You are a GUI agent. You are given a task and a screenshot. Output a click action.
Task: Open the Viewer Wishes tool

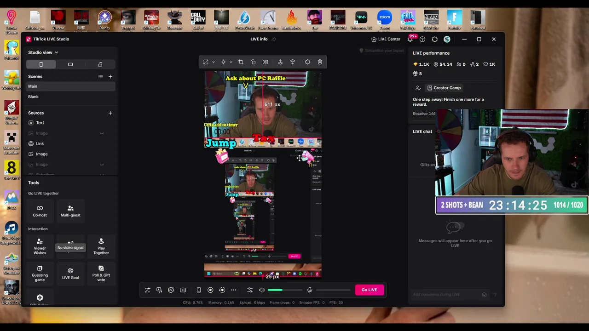coord(40,246)
